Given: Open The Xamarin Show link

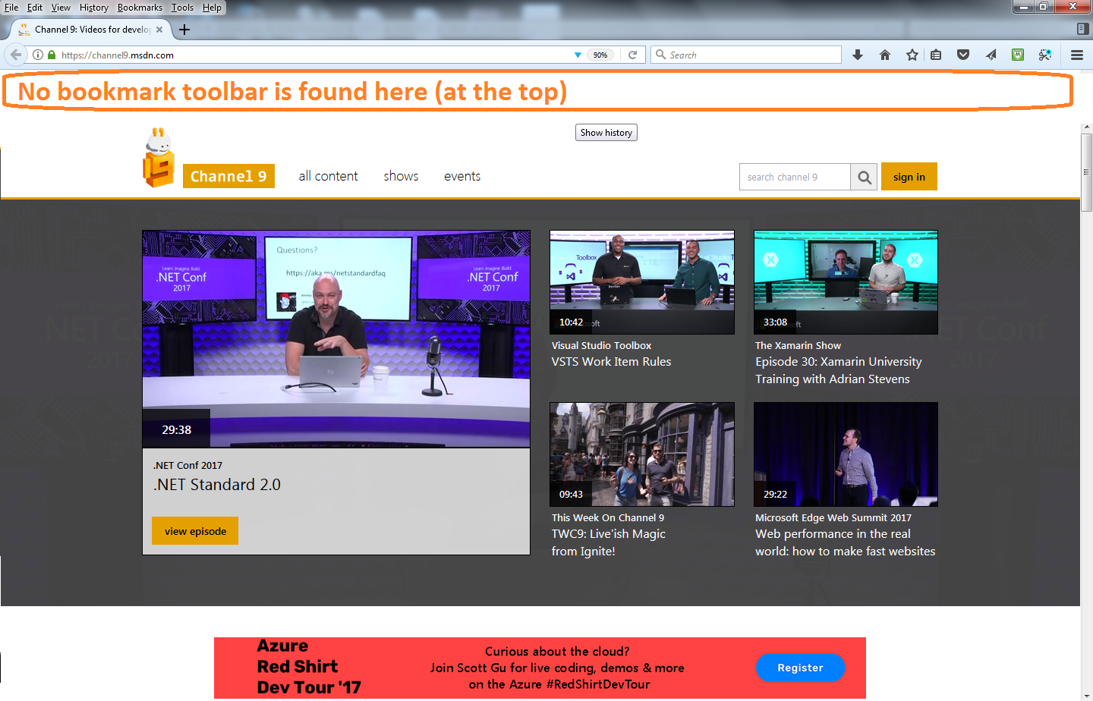Looking at the screenshot, I should [x=798, y=346].
